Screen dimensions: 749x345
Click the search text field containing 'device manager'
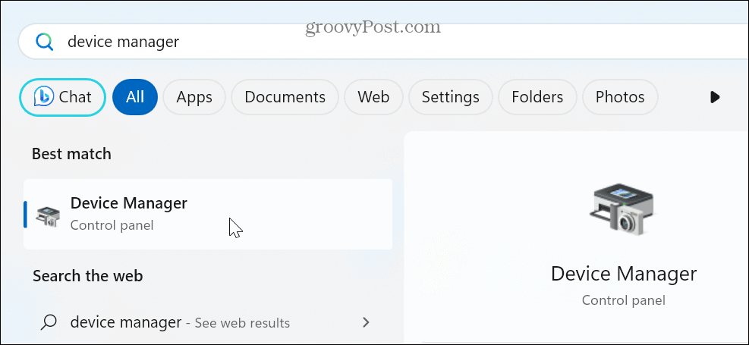[x=379, y=42]
